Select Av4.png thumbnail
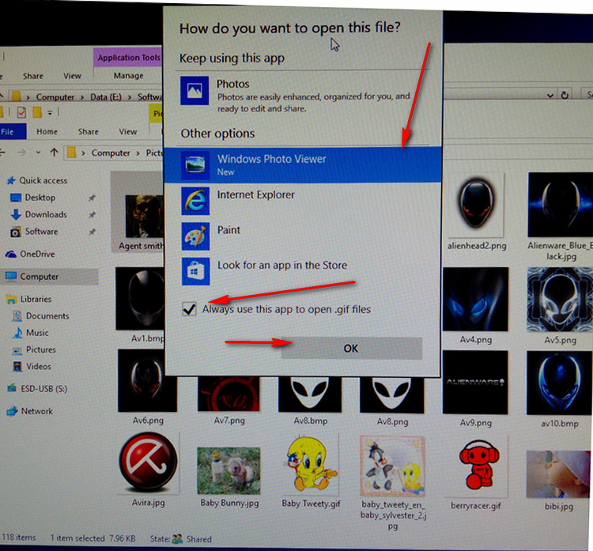593x551 pixels. point(476,299)
